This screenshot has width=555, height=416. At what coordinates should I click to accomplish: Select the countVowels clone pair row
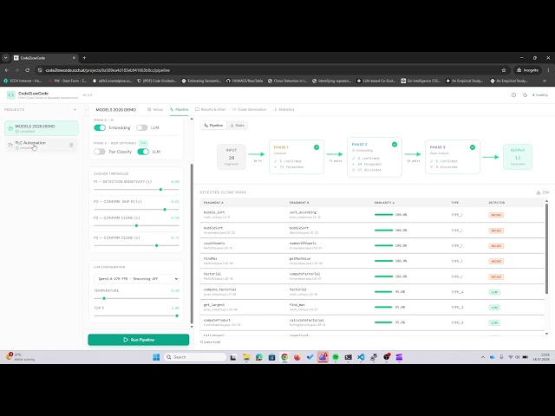(372, 245)
